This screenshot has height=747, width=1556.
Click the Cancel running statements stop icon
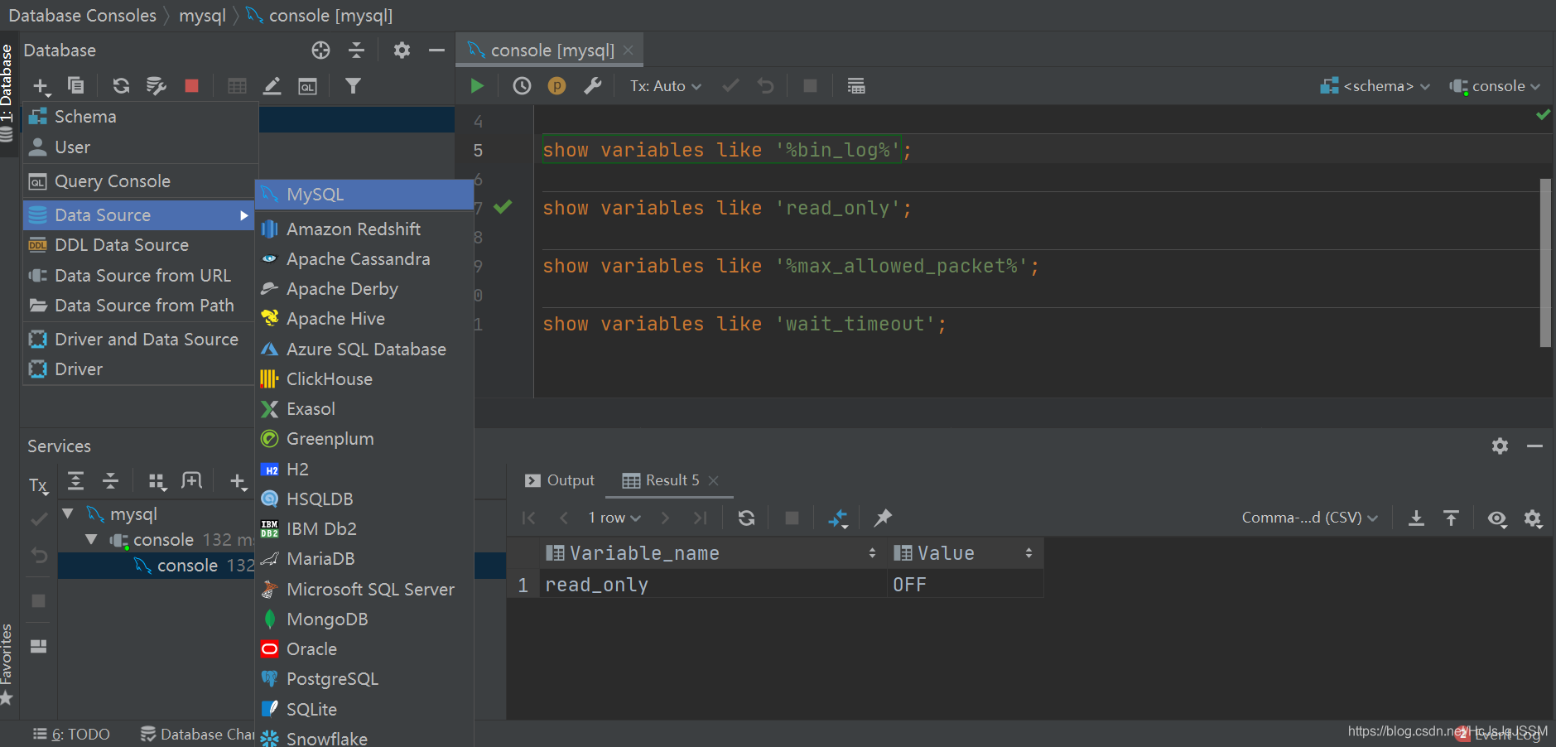click(811, 85)
